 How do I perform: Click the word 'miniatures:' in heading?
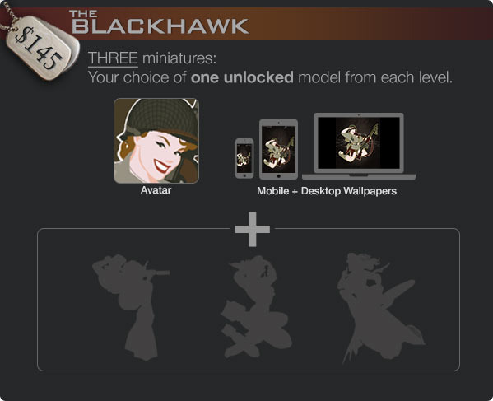tap(179, 58)
